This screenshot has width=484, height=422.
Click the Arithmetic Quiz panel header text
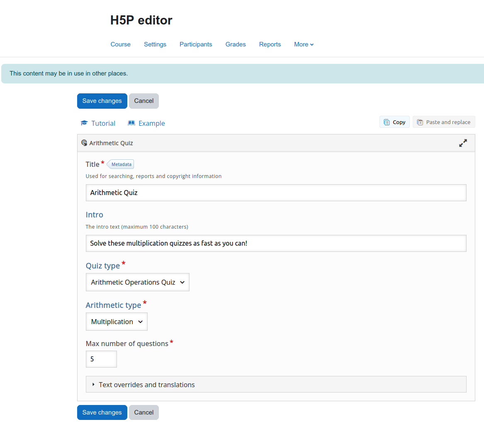point(111,143)
